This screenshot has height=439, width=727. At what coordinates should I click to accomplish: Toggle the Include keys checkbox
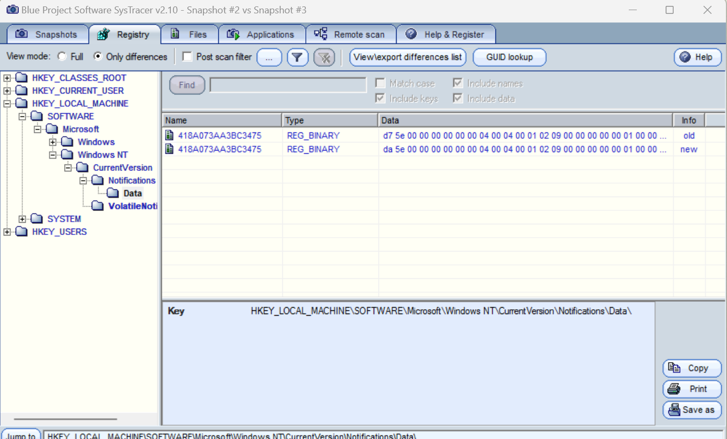click(380, 98)
